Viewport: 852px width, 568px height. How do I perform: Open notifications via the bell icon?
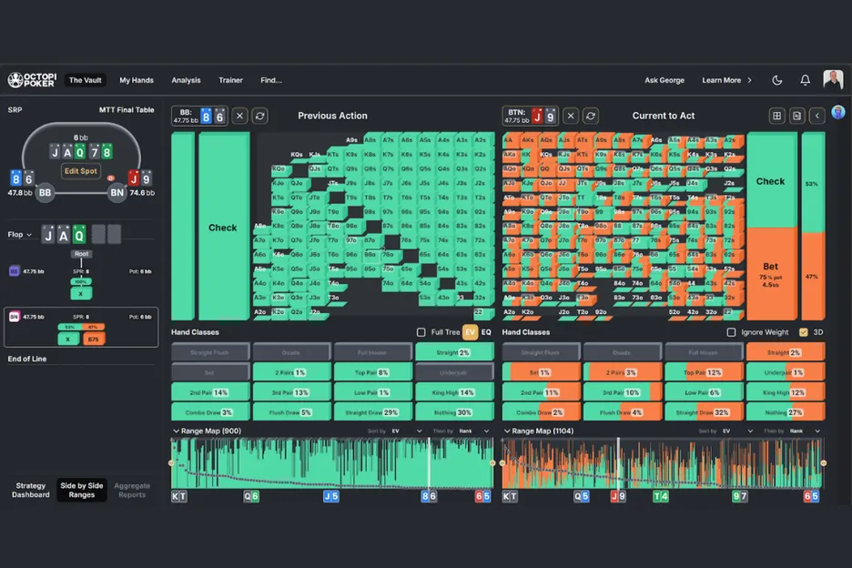(805, 80)
